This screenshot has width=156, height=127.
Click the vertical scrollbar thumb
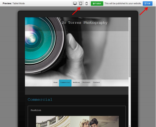(130, 47)
